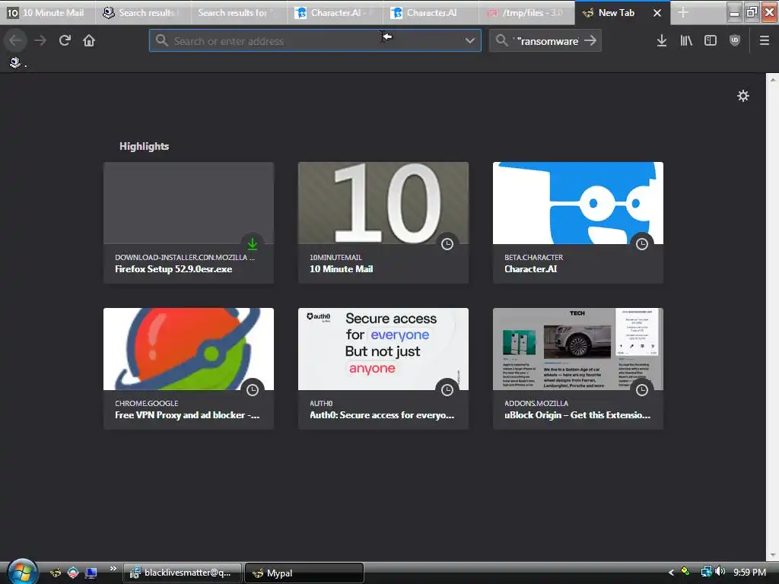
Task: Open the hamburger application menu
Action: point(765,41)
